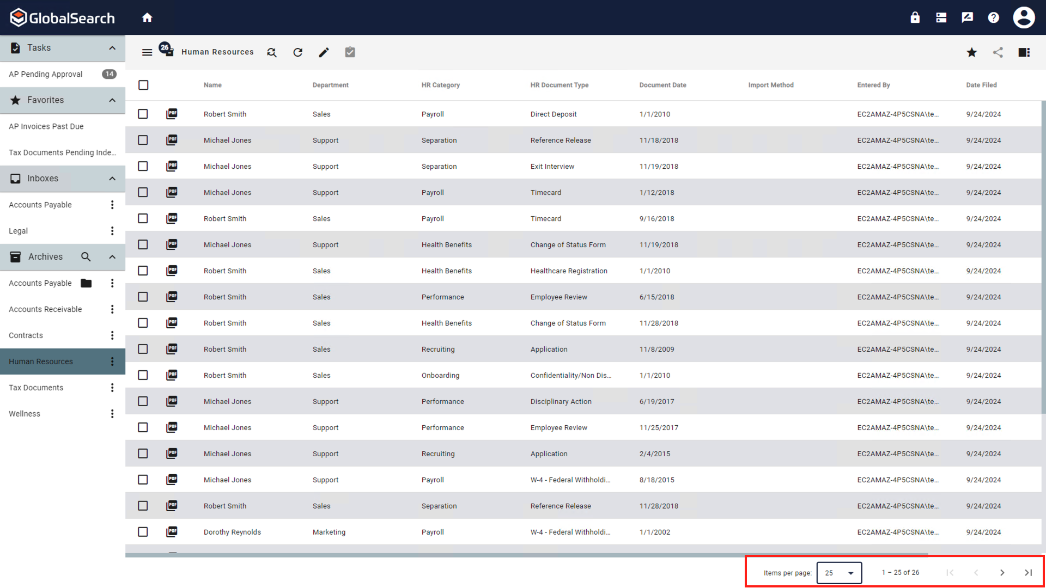Click the pencil edit icon in toolbar
The height and width of the screenshot is (588, 1046).
pyautogui.click(x=324, y=52)
